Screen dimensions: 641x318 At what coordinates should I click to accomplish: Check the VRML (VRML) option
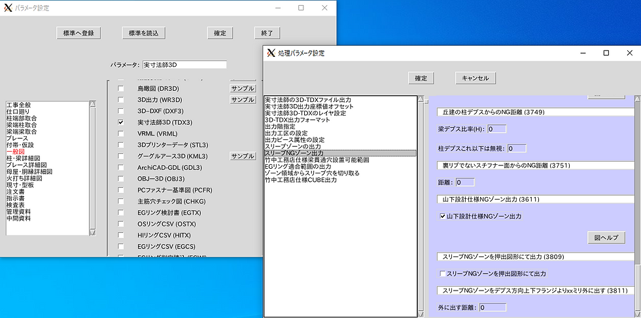coord(120,133)
